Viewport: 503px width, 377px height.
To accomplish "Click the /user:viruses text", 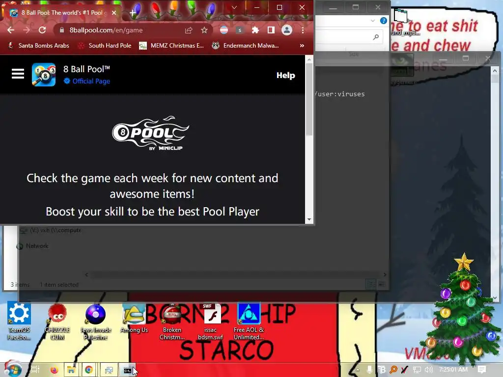I will click(x=340, y=94).
